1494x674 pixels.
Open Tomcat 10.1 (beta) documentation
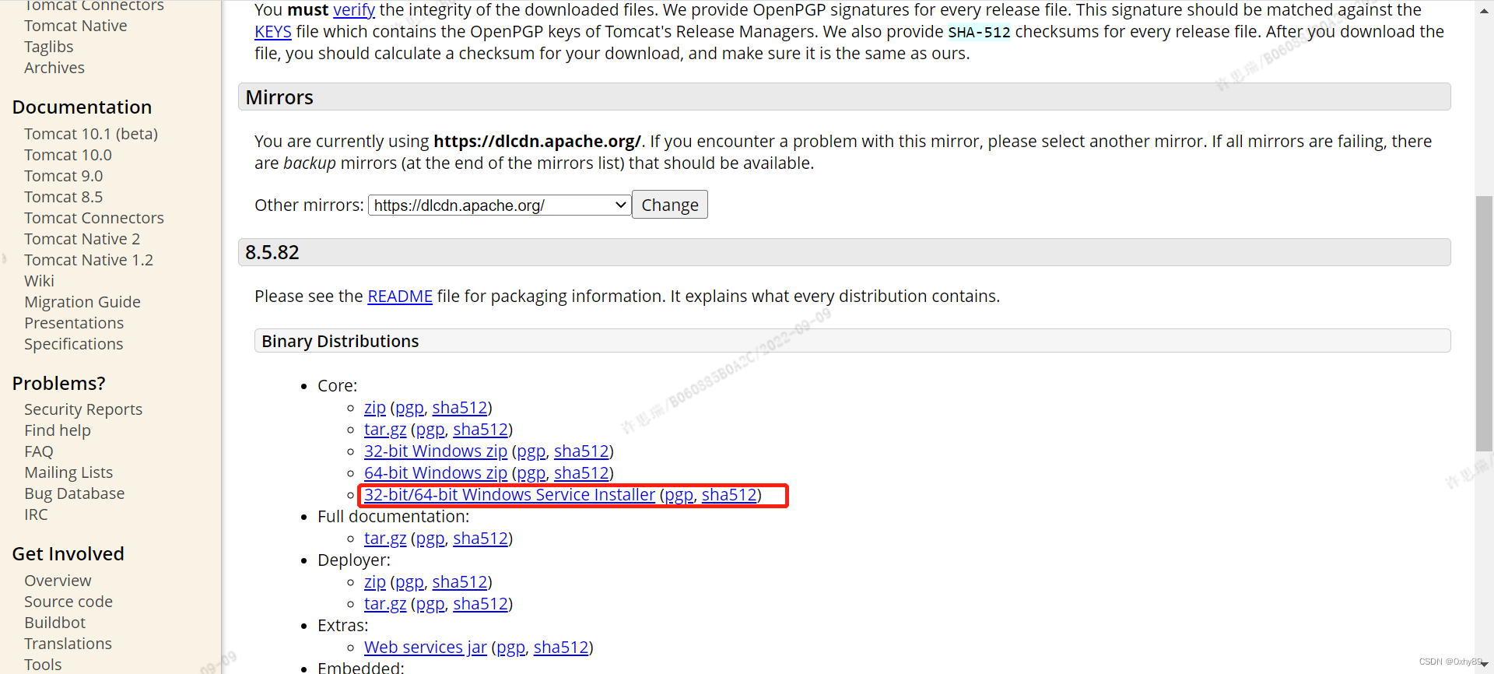point(91,134)
